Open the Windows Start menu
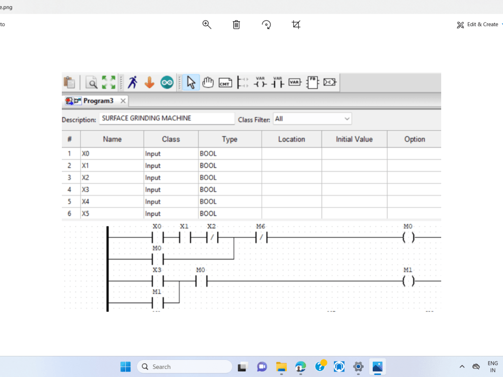Viewport: 503px width, 377px height. pyautogui.click(x=125, y=366)
